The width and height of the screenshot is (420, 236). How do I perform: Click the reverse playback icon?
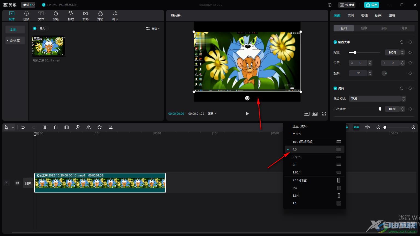point(78,127)
